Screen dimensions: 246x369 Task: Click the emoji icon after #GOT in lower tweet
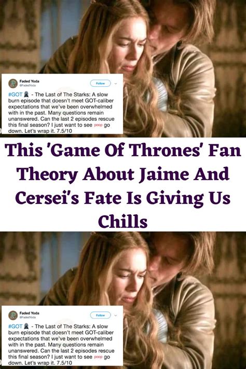pyautogui.click(x=26, y=326)
